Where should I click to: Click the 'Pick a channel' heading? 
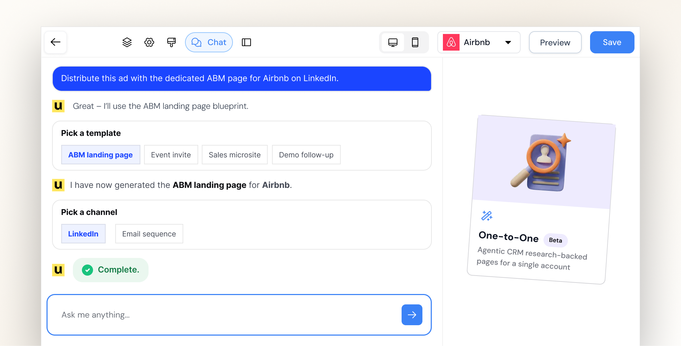(x=89, y=212)
